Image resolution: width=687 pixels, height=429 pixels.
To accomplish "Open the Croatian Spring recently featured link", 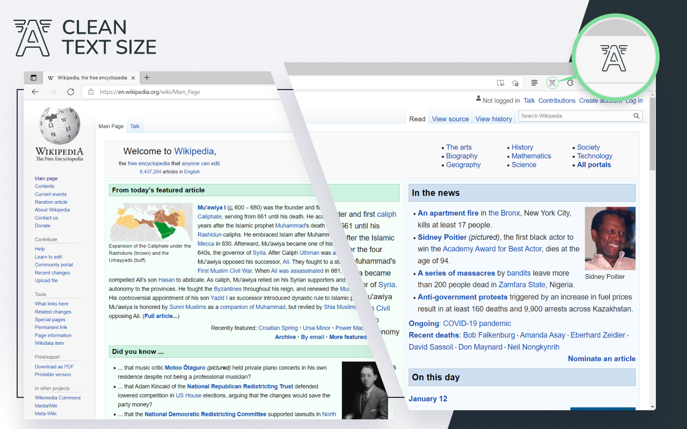I will point(278,328).
